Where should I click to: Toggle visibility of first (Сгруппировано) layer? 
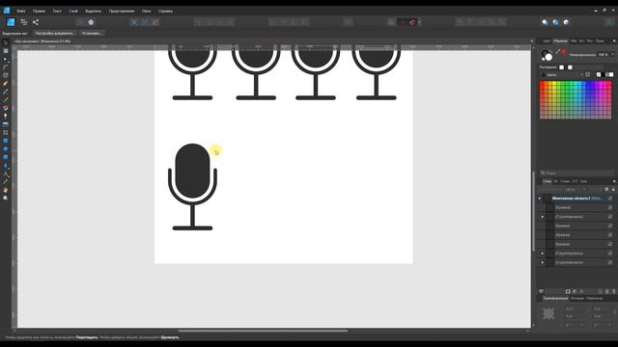click(610, 217)
